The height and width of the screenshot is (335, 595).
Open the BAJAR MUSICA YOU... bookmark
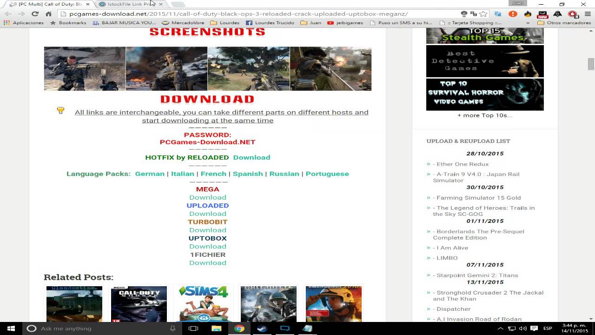click(x=124, y=23)
